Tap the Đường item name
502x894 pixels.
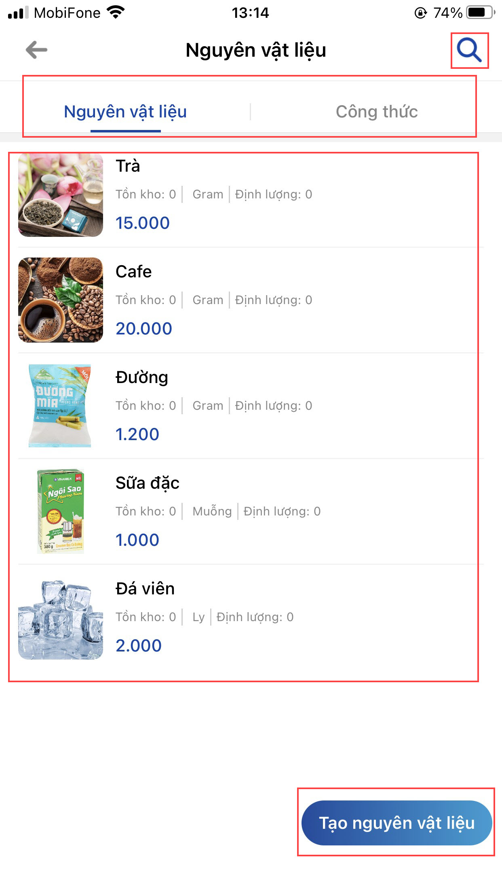pos(141,377)
